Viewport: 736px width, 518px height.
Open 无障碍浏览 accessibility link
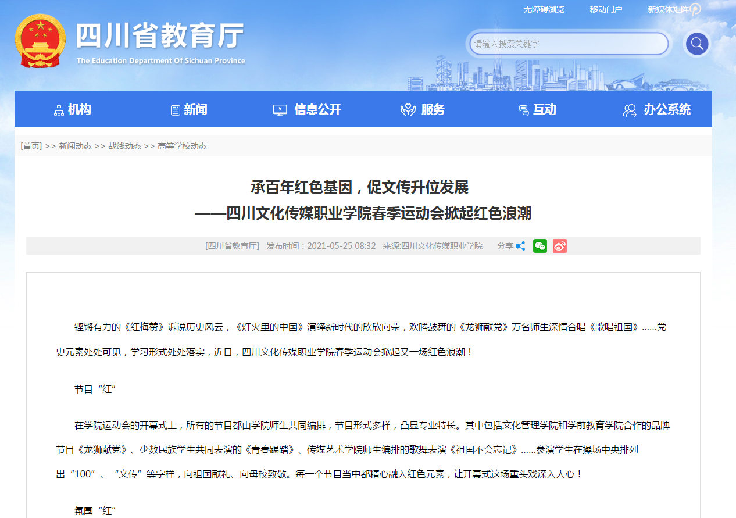544,9
